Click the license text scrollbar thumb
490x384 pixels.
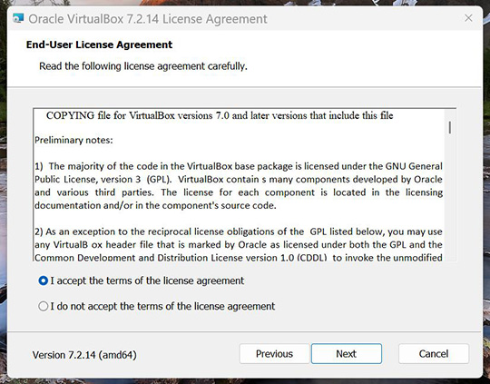point(450,128)
